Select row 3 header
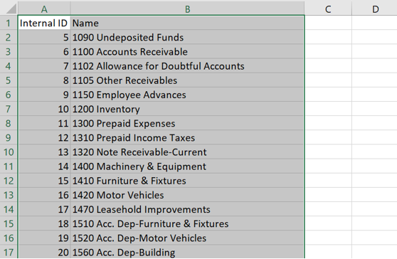 pos(9,52)
